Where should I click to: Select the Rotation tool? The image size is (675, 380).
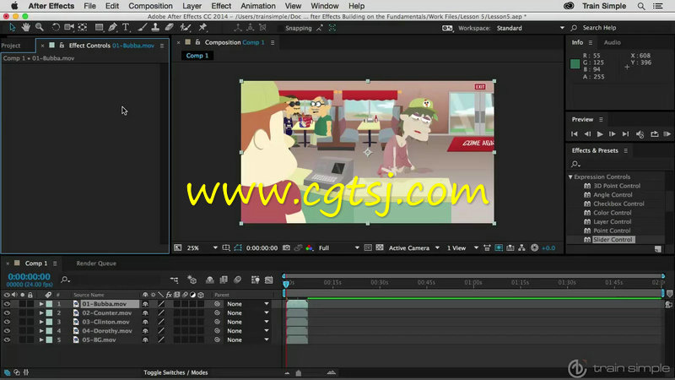click(56, 28)
